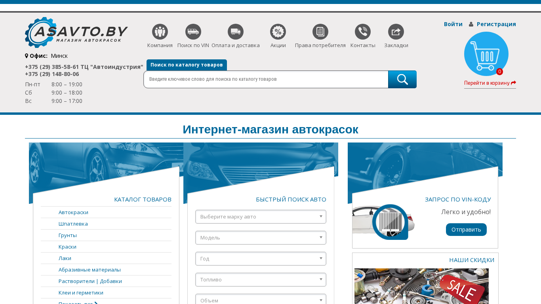The height and width of the screenshot is (304, 541).
Task: Open the Компания menu label
Action: 160,45
